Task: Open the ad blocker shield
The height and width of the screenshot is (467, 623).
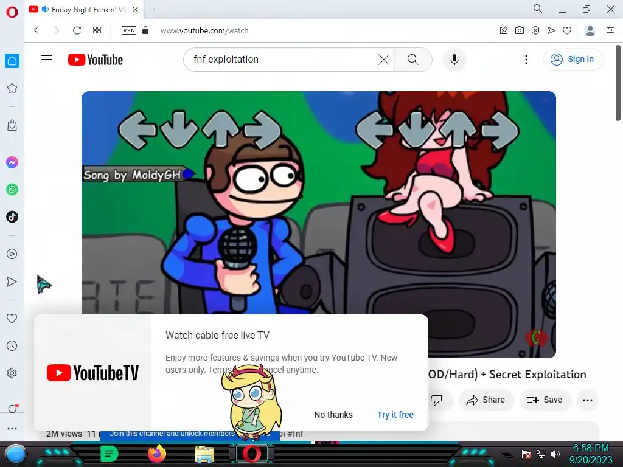Action: (535, 30)
